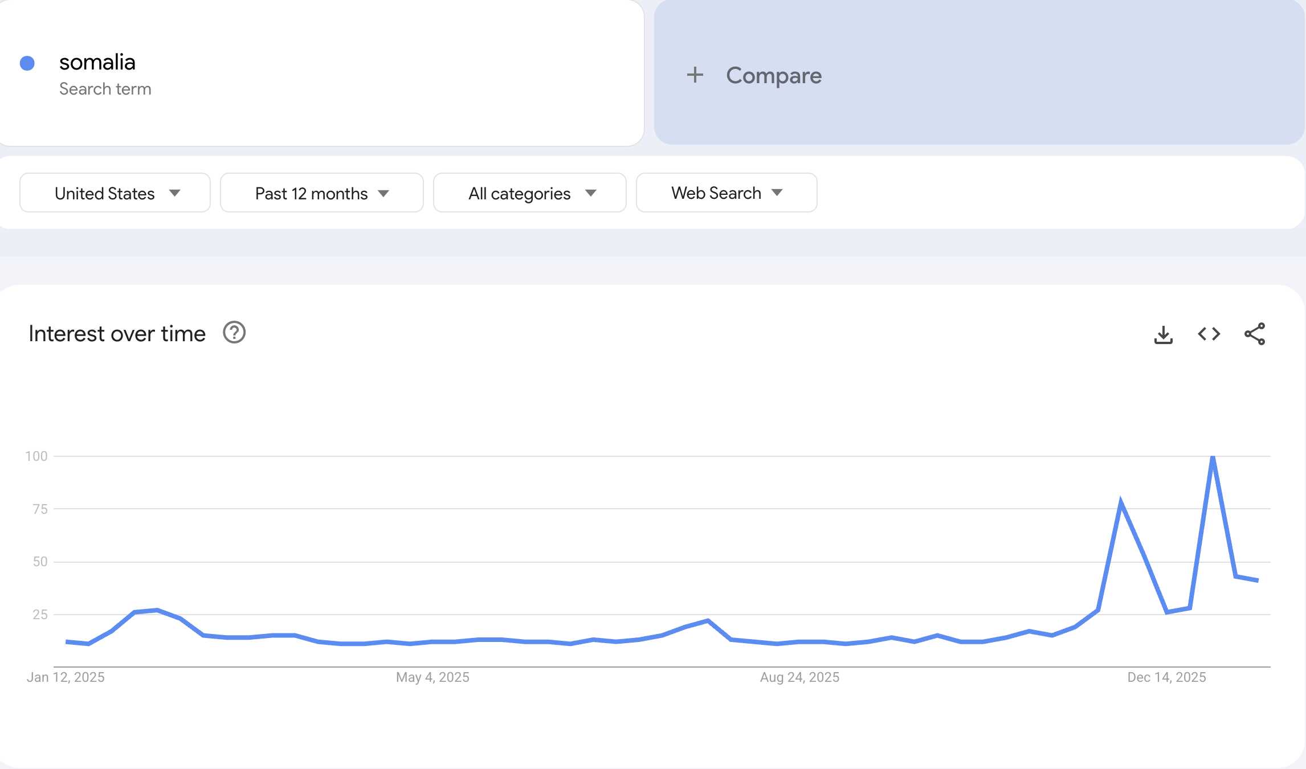Screen dimensions: 1306x769
Task: Share the interest over time chart
Action: (x=1254, y=334)
